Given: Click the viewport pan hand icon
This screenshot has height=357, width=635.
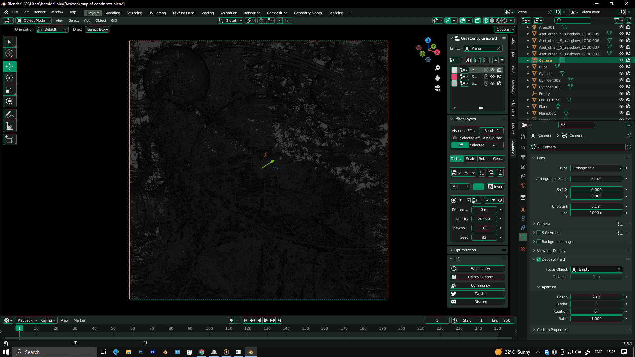Looking at the screenshot, I should point(437,78).
